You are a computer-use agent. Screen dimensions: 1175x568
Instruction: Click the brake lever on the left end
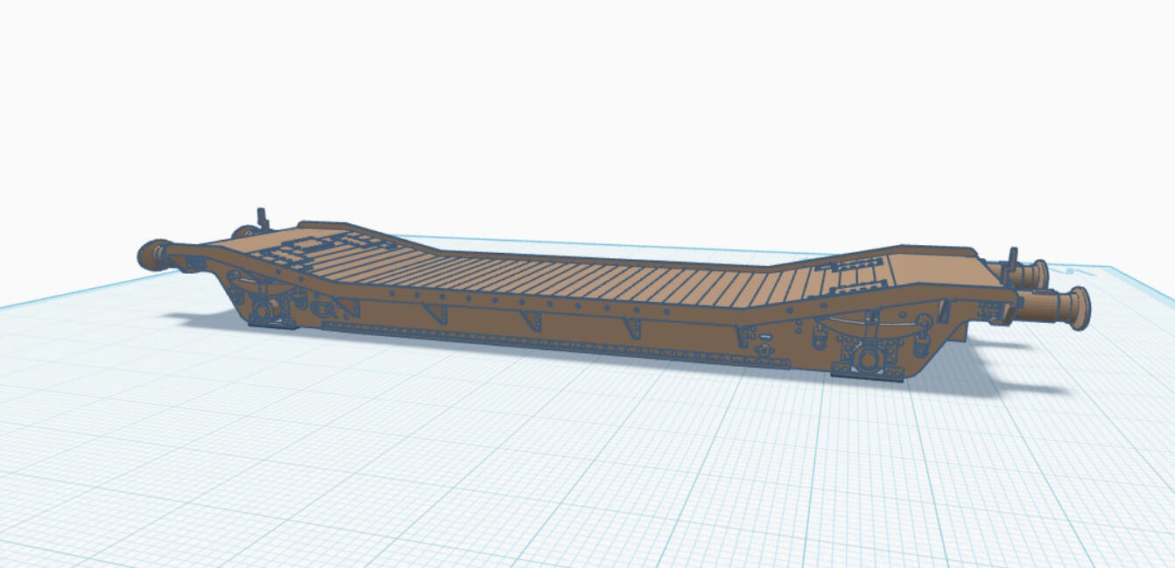[x=260, y=216]
